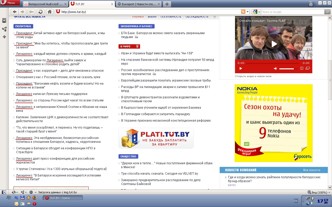Open article about Иран и Украина Ан-158
332x207 pixels.
(x=157, y=53)
